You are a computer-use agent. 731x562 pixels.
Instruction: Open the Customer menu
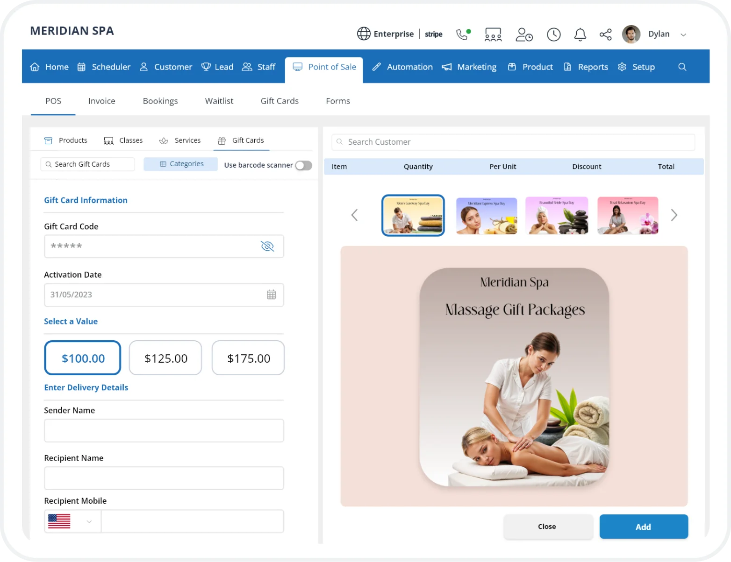pos(166,67)
